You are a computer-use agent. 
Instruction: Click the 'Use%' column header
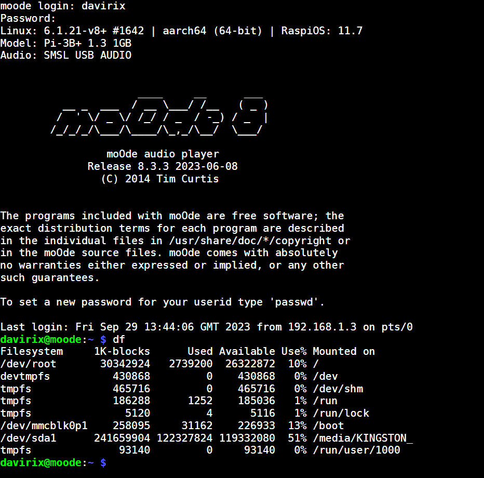tap(294, 351)
